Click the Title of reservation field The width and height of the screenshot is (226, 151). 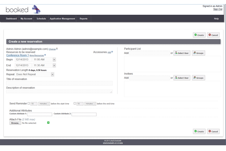tap(59, 83)
